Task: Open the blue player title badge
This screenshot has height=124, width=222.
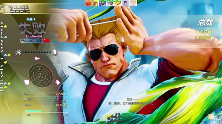Action: point(31,41)
